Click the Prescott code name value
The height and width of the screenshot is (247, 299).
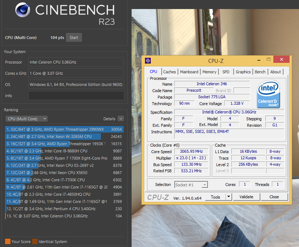pos(194,90)
